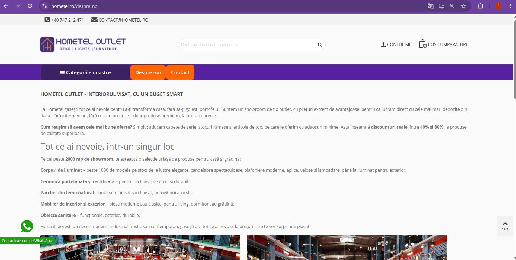Click the browser forward arrow
The height and width of the screenshot is (260, 516).
click(18, 6)
